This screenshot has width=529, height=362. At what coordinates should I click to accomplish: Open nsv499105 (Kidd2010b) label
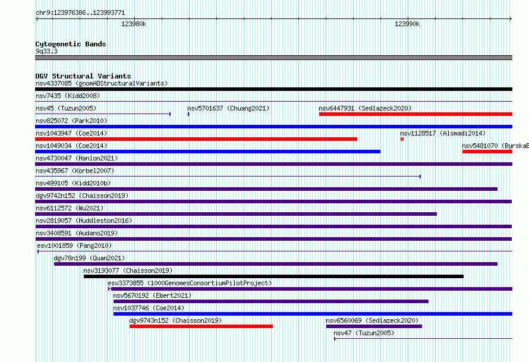[x=73, y=183]
